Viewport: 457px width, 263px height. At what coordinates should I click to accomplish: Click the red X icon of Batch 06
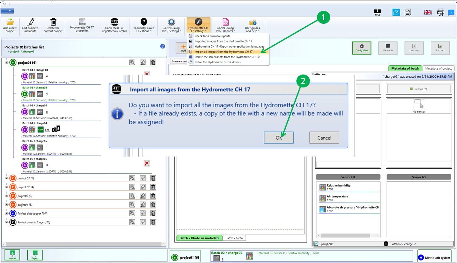[x=147, y=164]
